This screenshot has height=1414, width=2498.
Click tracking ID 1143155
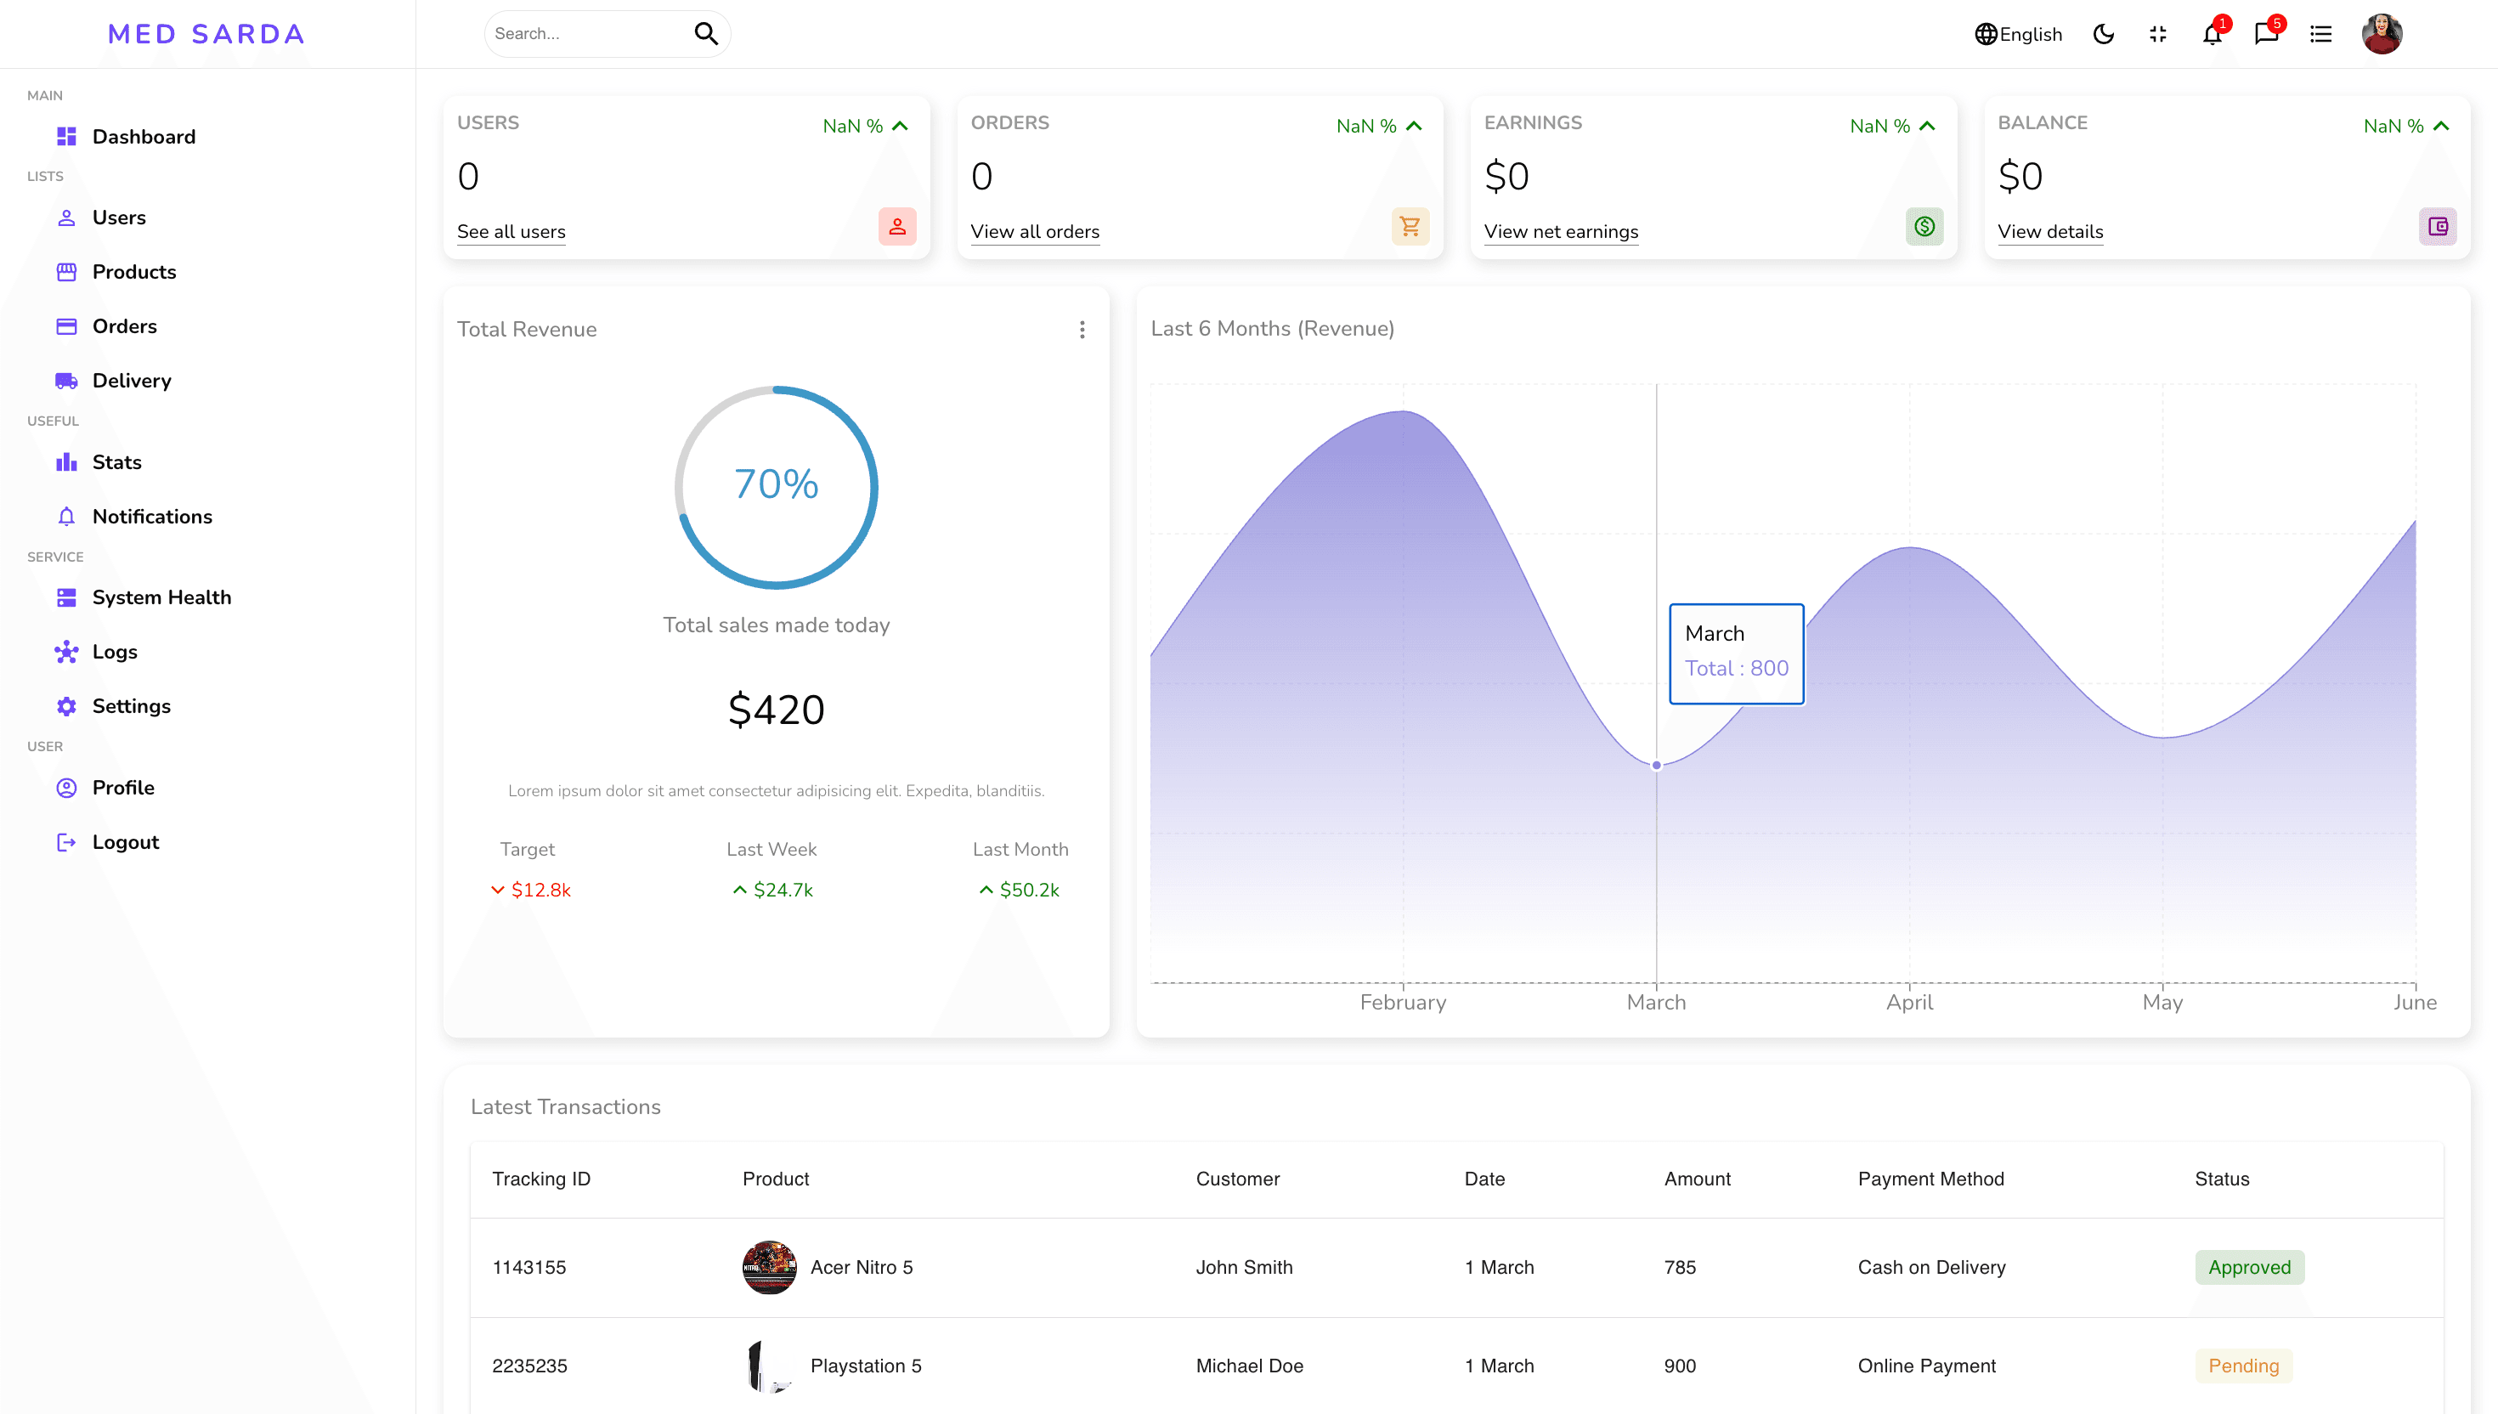529,1267
